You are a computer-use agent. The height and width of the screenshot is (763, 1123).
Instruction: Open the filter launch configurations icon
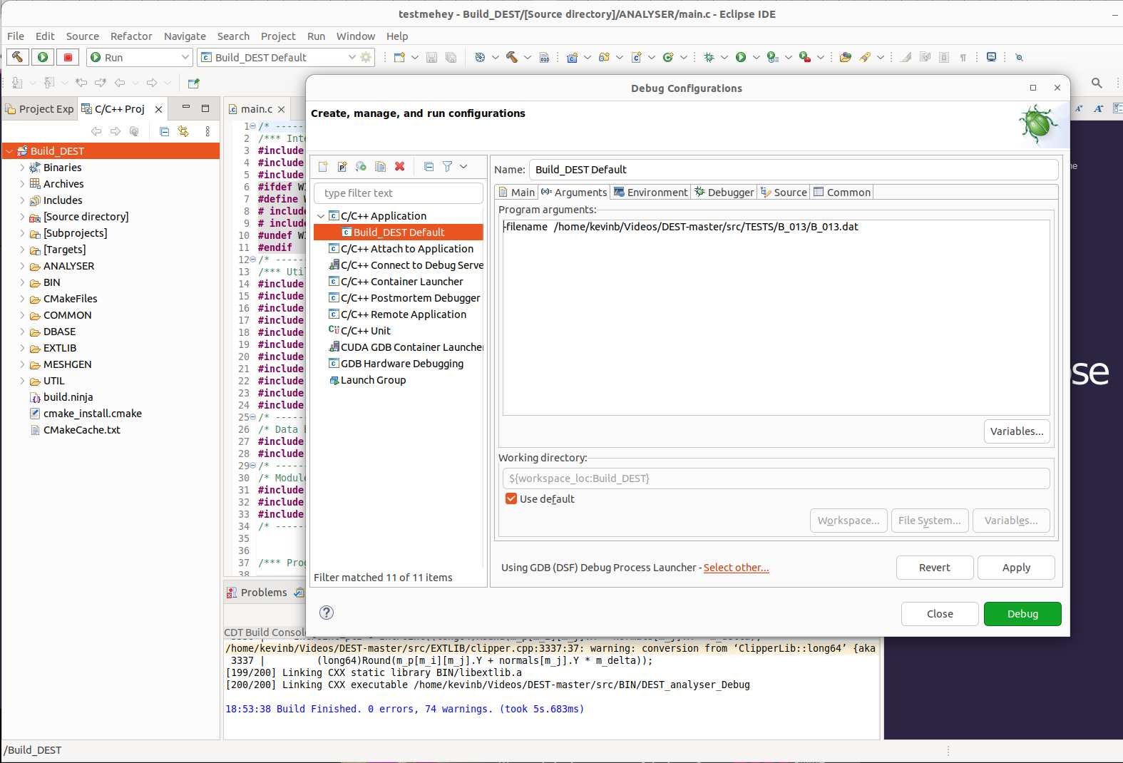click(x=448, y=166)
